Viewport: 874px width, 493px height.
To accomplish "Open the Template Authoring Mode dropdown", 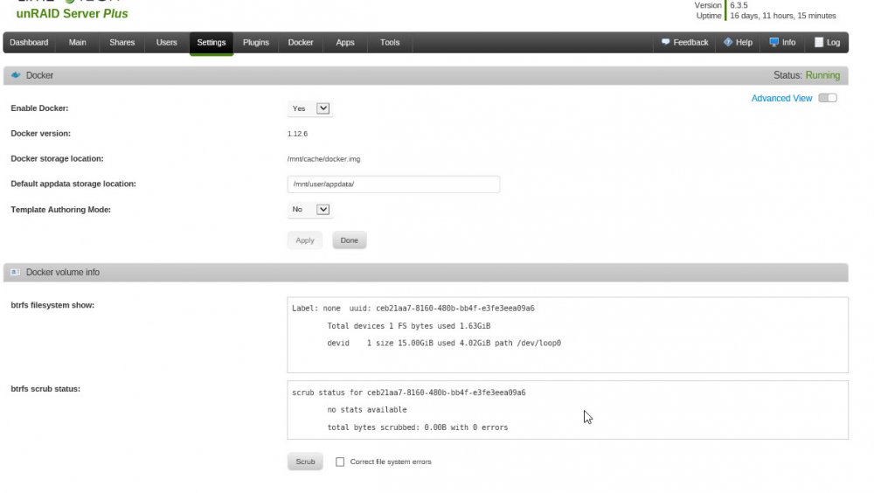I will click(310, 210).
